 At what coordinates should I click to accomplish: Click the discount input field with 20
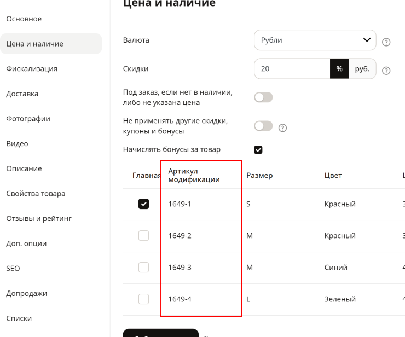point(292,69)
